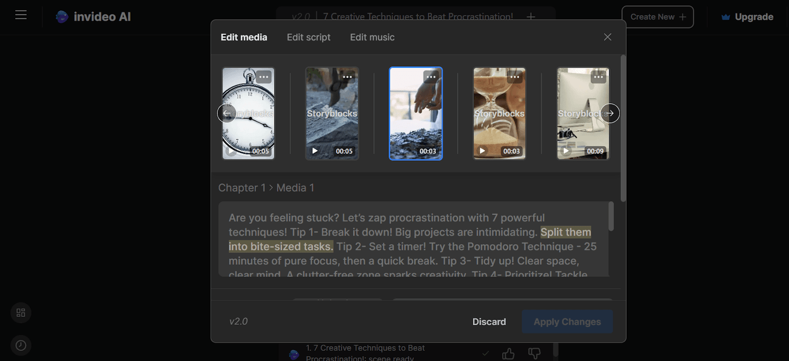Switch to the Edit script tab

point(308,37)
